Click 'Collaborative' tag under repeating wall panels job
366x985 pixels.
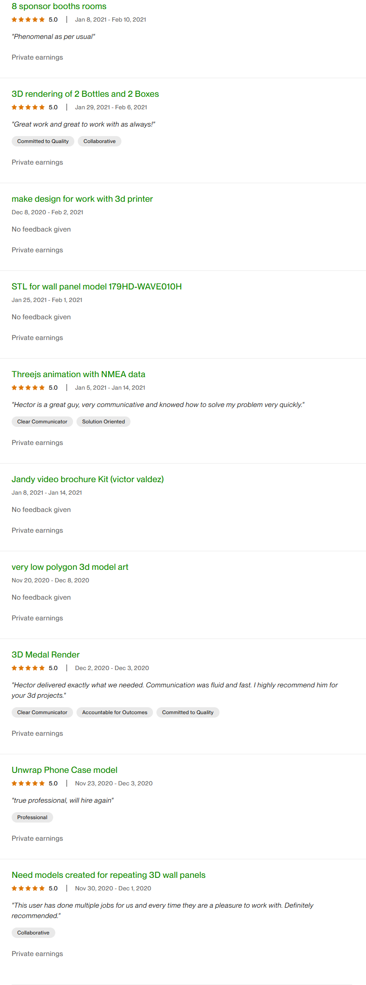[33, 933]
